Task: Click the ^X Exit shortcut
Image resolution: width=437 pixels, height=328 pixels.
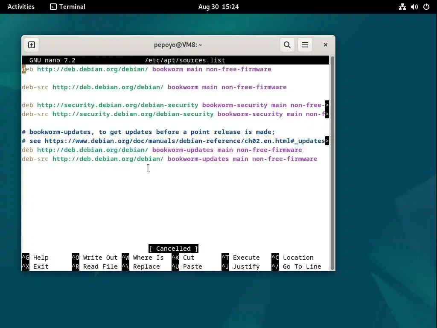Action: (x=35, y=266)
